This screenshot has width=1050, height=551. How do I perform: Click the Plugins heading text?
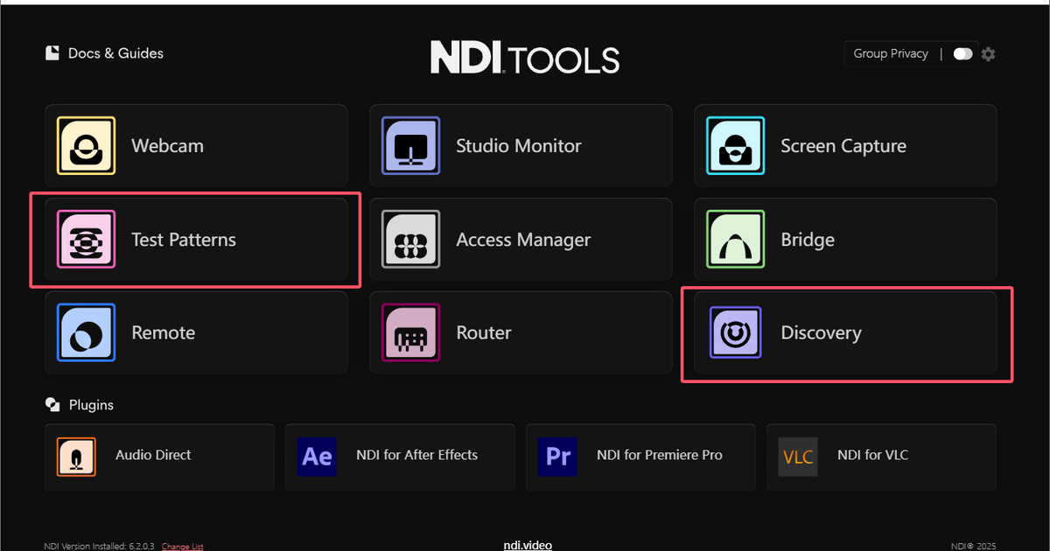coord(92,405)
